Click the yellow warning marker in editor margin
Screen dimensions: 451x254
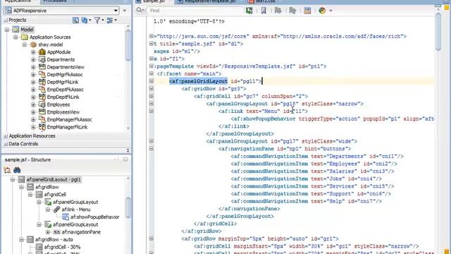[x=446, y=8]
